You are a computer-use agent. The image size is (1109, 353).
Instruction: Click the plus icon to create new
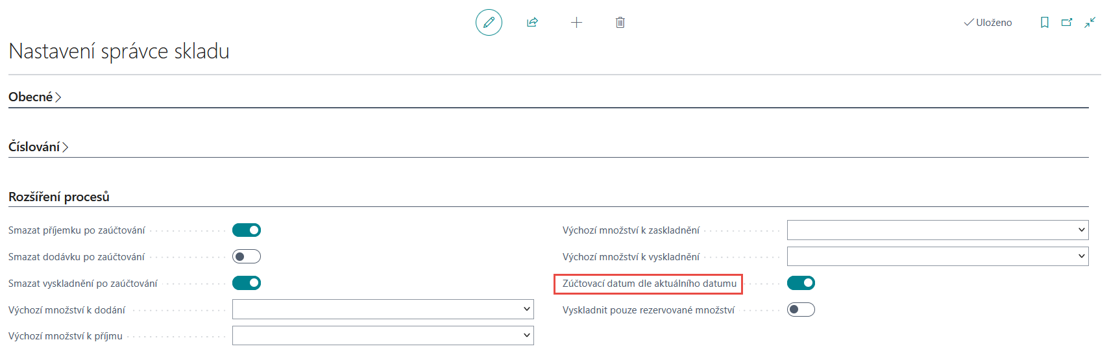[576, 23]
